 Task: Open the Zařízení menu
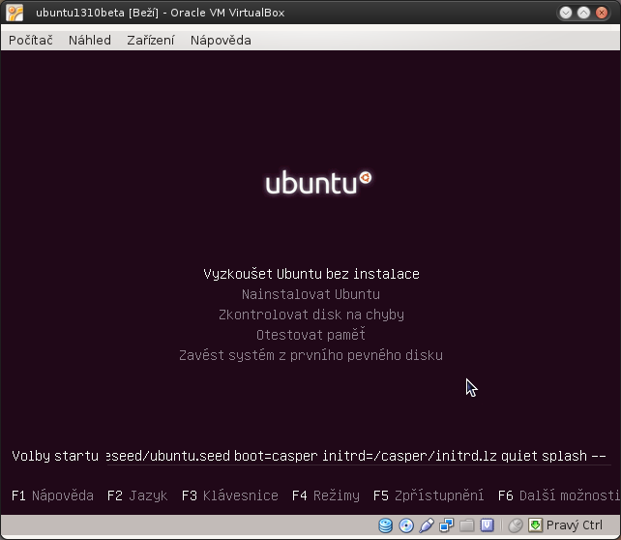tap(151, 41)
